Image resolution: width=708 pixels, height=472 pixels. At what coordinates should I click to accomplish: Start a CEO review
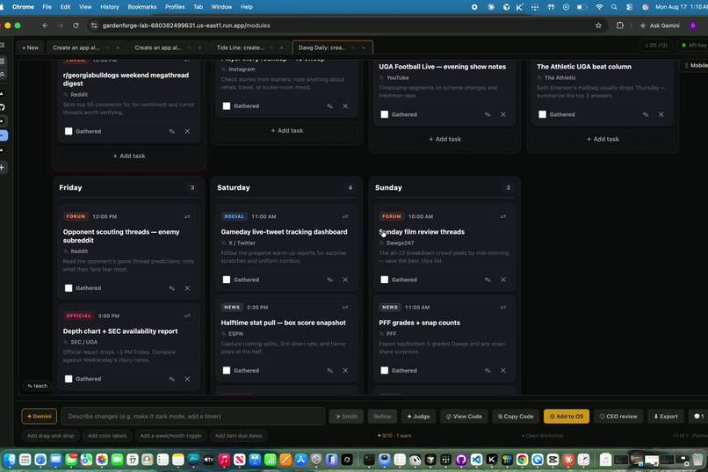[618, 417]
